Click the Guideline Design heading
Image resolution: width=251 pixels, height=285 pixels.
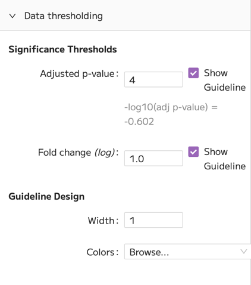click(x=46, y=196)
